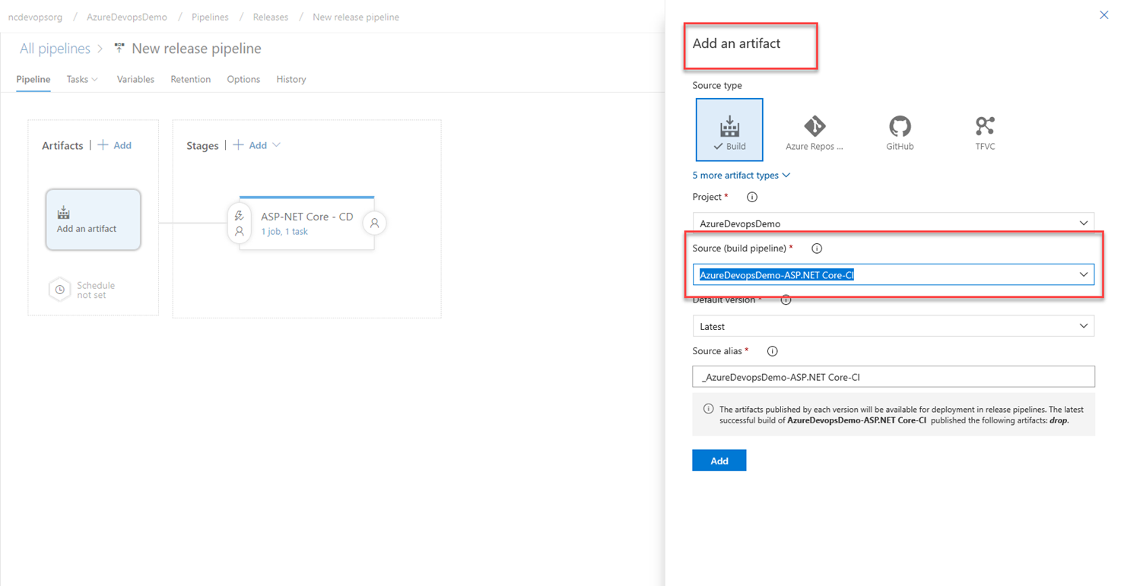Open the Default version dropdown
The width and height of the screenshot is (1121, 586).
click(894, 326)
